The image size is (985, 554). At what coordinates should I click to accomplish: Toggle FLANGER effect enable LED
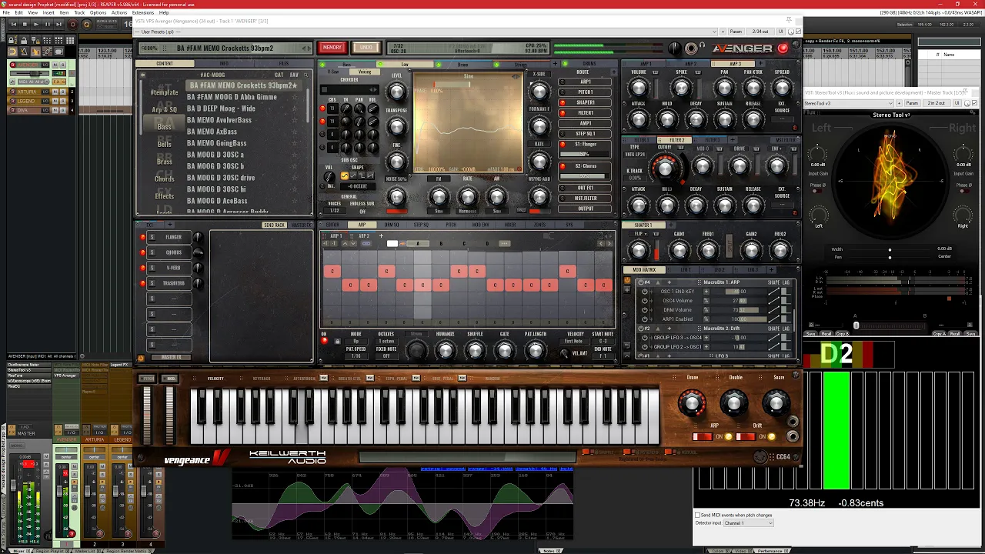[142, 237]
